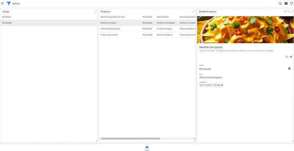Select the Rechazado status row
The image size is (294, 151).
(x=49, y=23)
